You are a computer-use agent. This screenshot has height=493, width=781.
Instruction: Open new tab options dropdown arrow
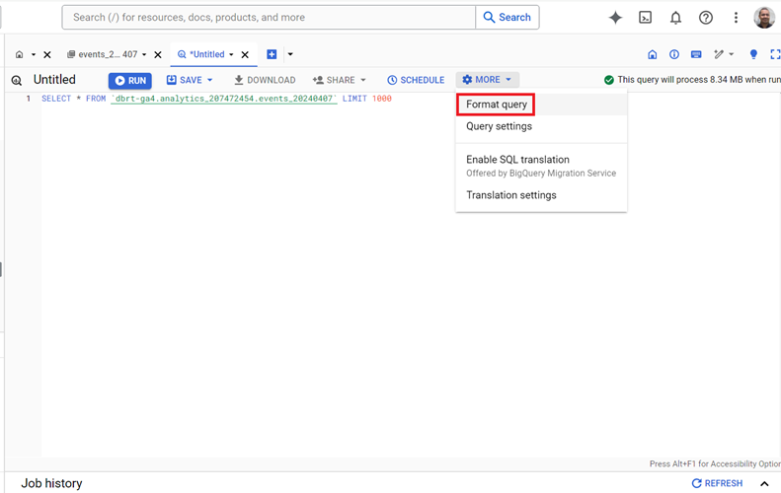290,54
